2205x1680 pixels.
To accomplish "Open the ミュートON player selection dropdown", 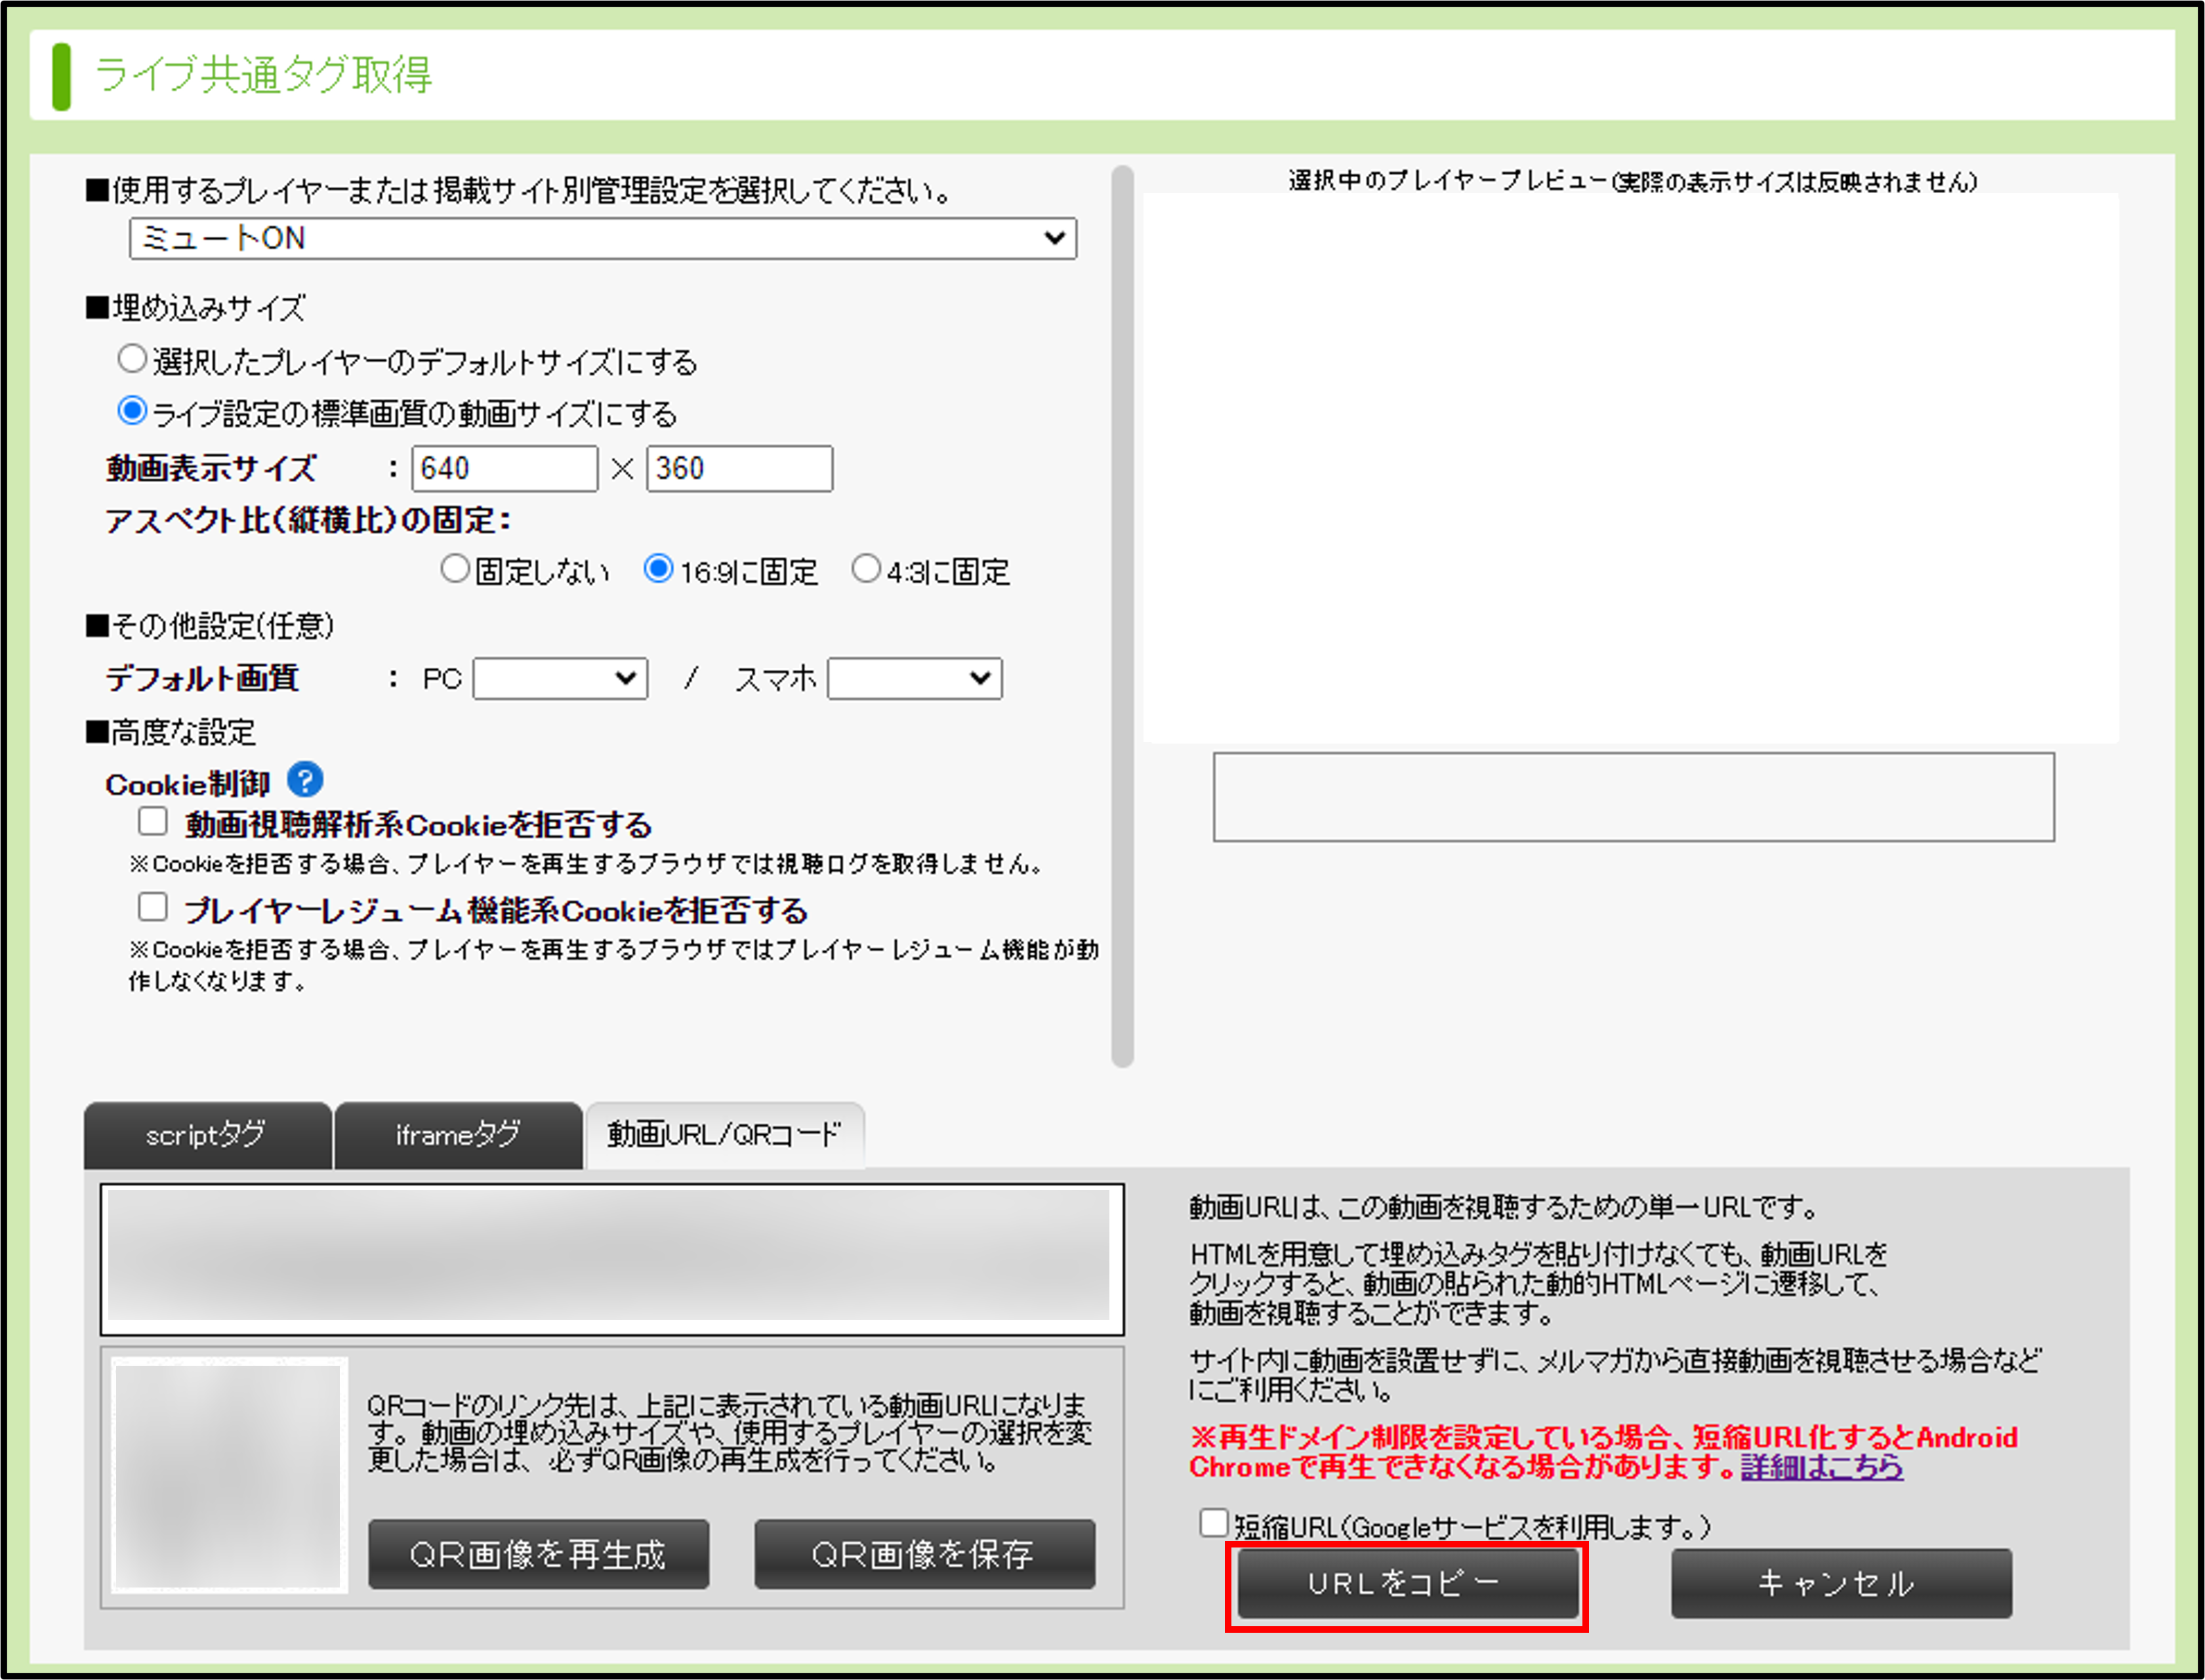I will pos(602,238).
